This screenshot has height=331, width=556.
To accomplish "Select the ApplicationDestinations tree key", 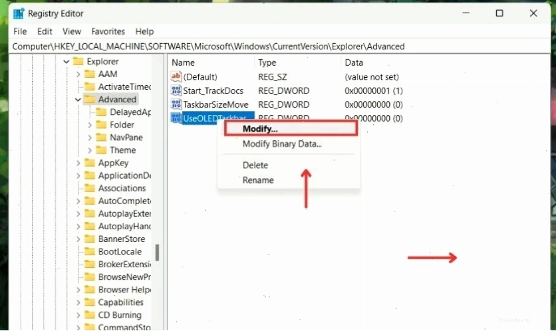I will 124,175.
